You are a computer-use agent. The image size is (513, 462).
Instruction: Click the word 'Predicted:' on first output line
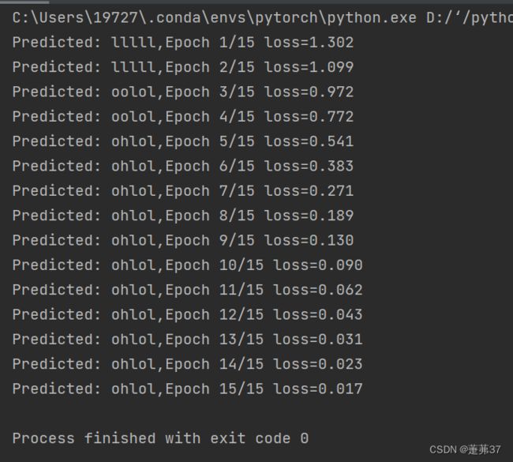point(57,43)
